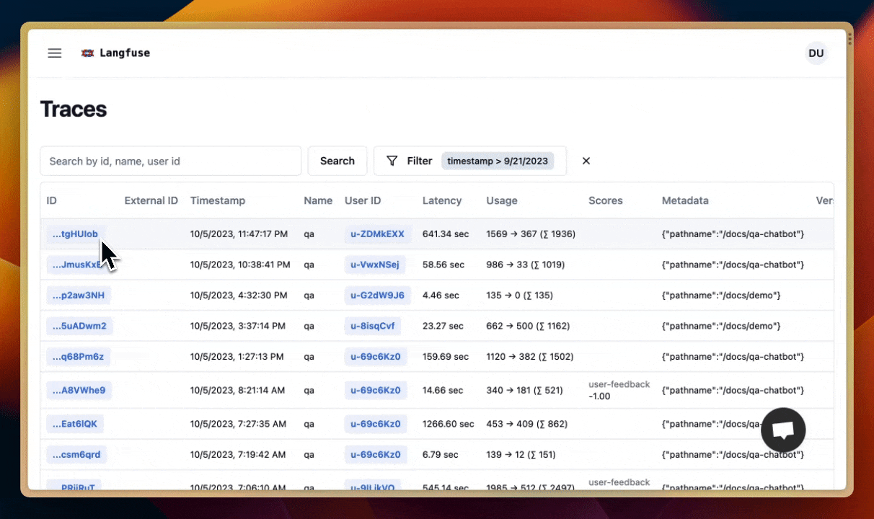Open trace ...tgHUlob
Viewport: 874px width, 519px height.
tap(76, 234)
